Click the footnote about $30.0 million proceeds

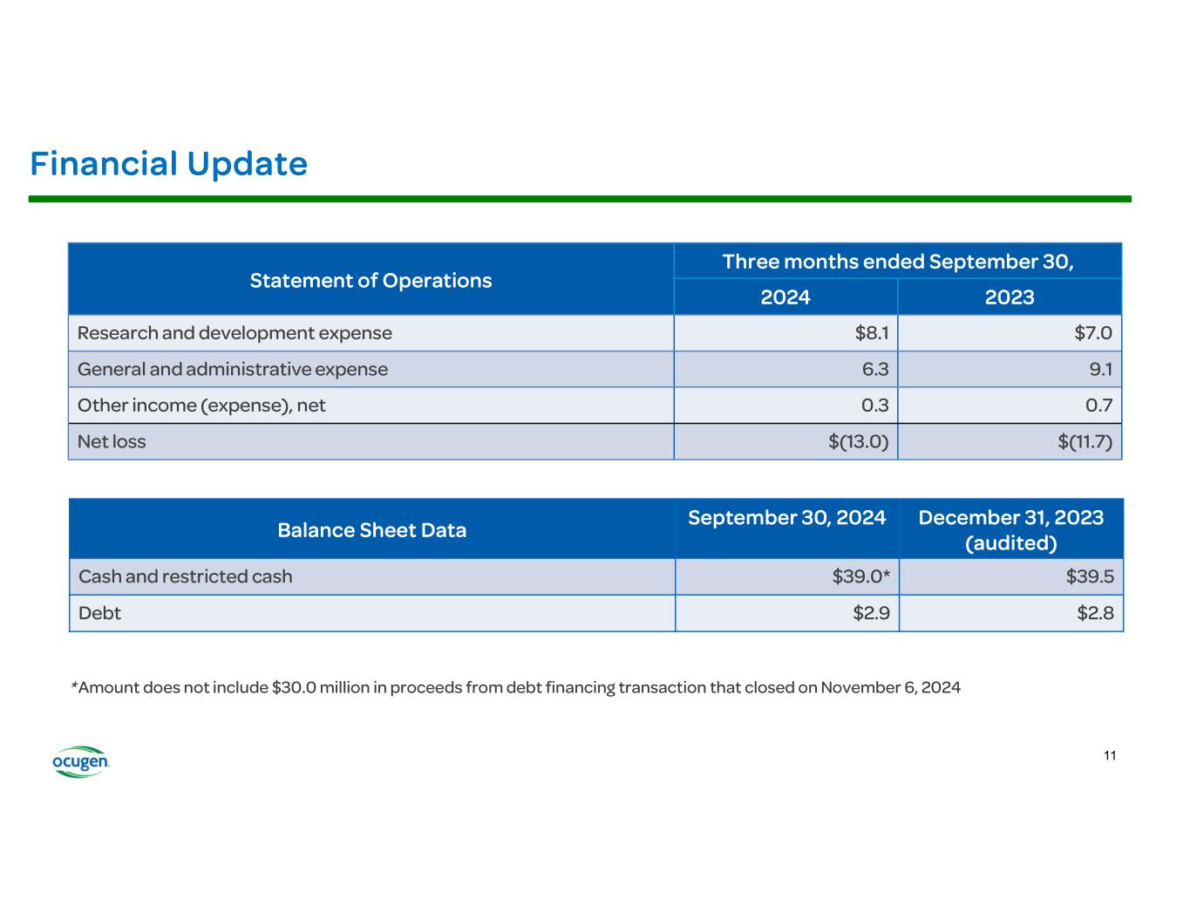pos(515,687)
